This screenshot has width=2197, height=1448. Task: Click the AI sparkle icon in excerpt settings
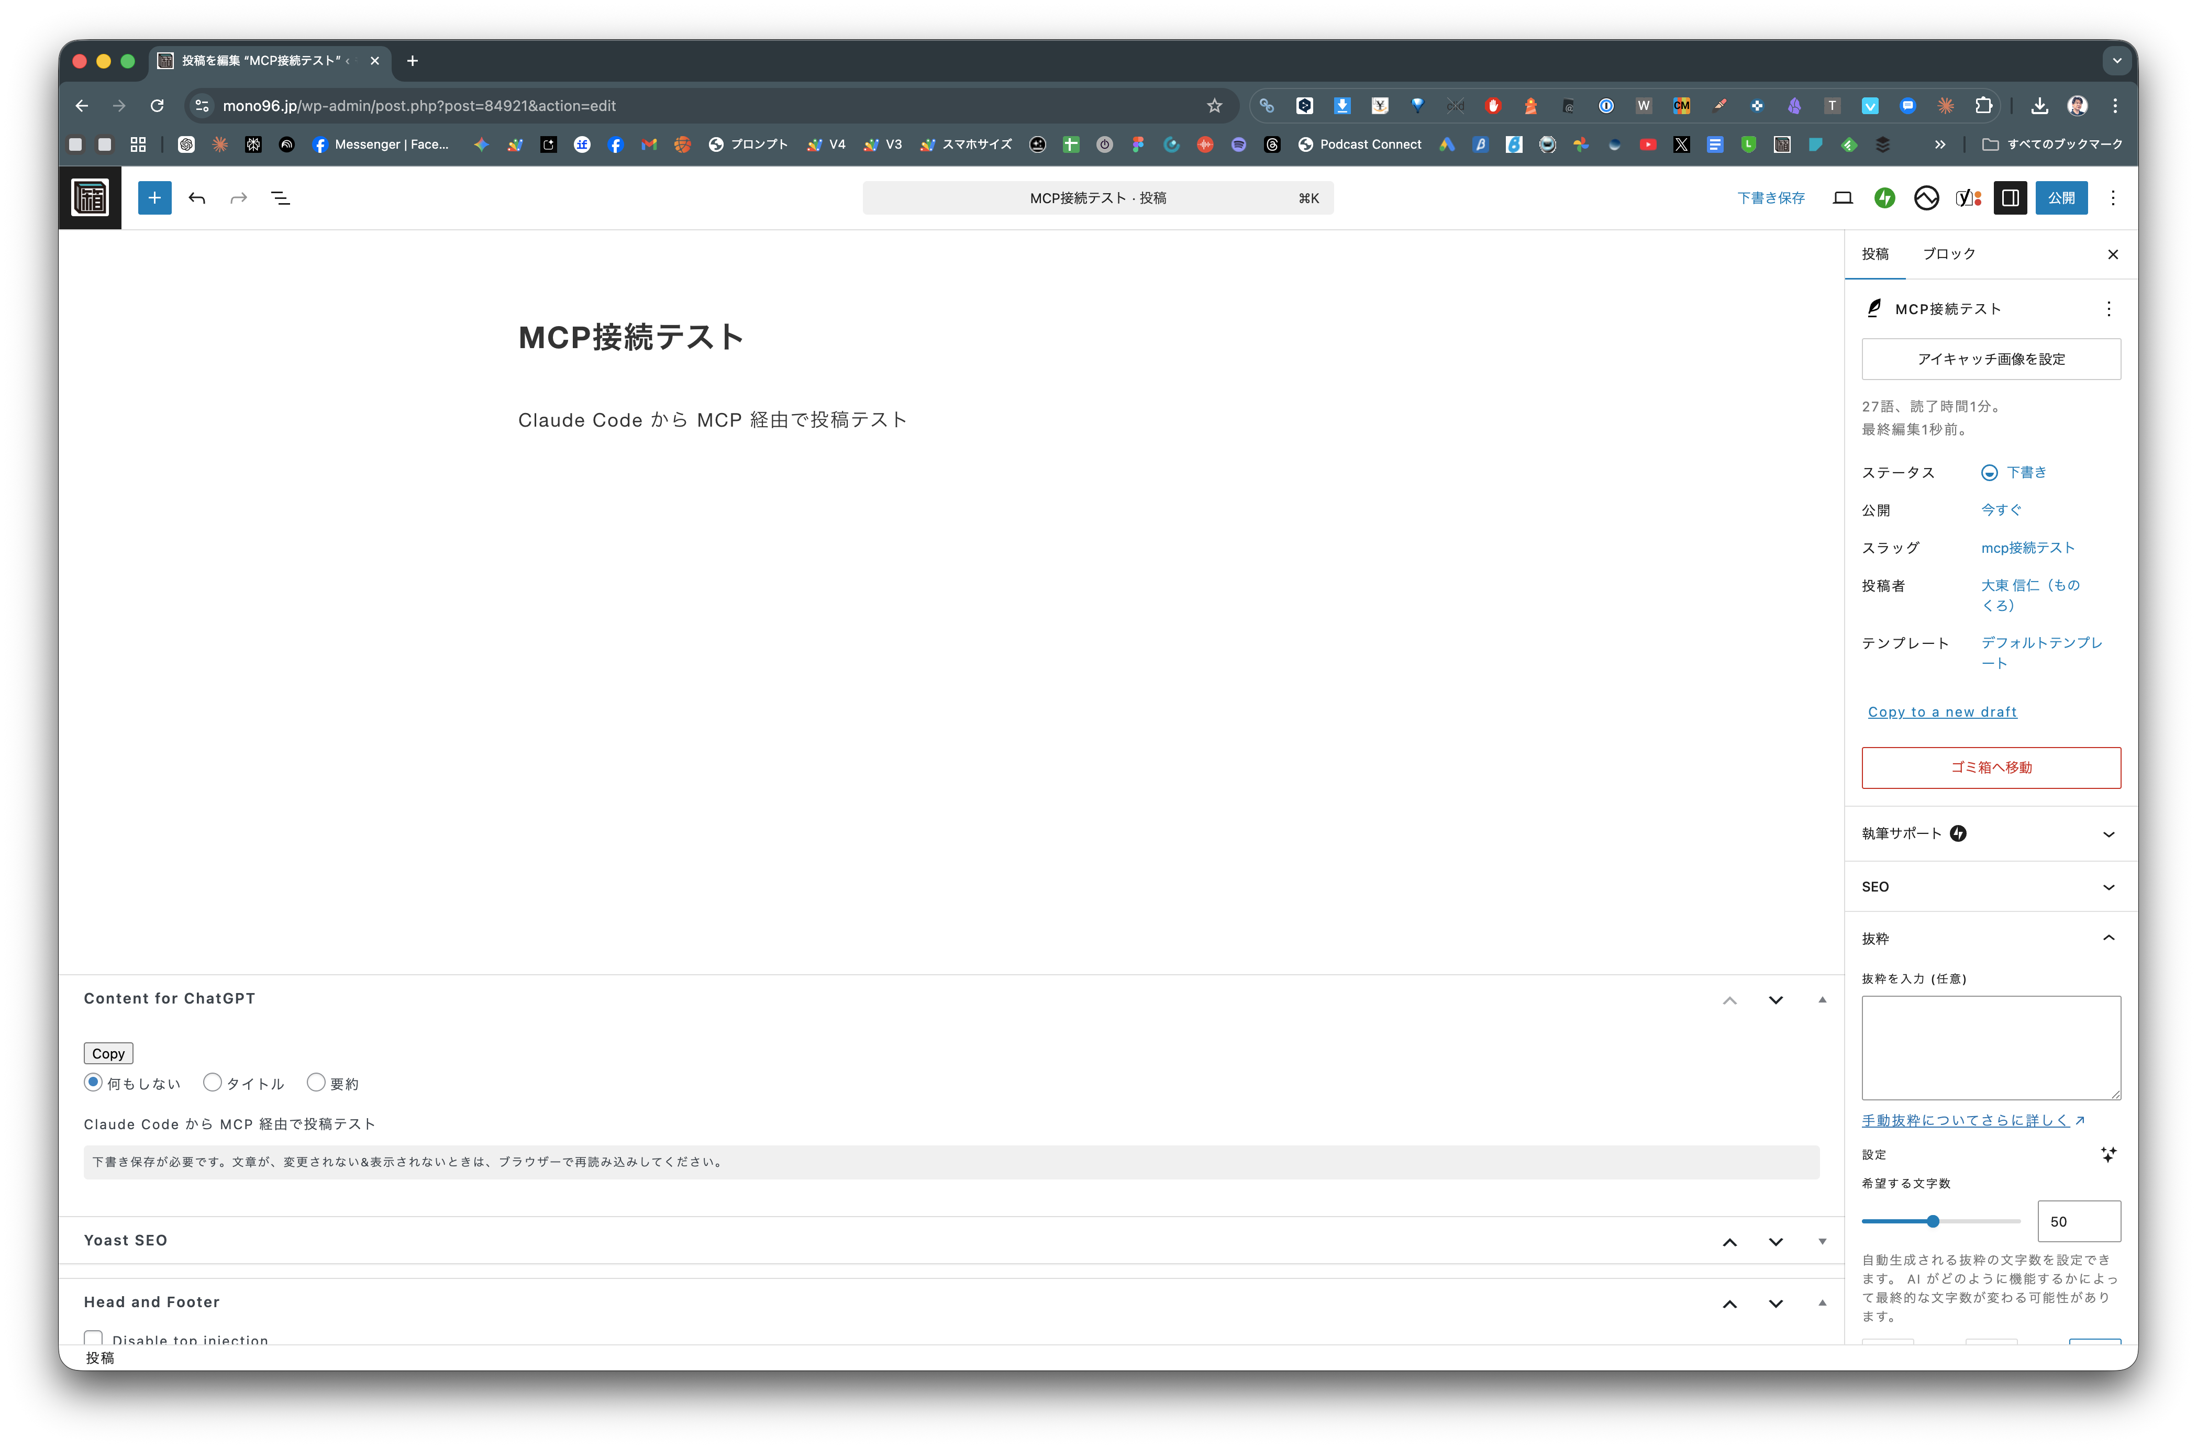2109,1154
